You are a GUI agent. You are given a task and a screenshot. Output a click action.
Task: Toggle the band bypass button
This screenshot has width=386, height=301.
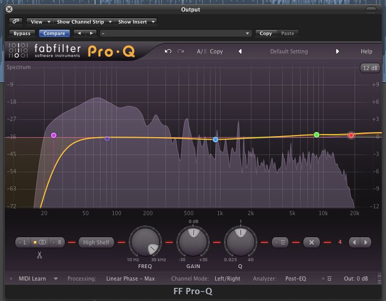click(280, 242)
